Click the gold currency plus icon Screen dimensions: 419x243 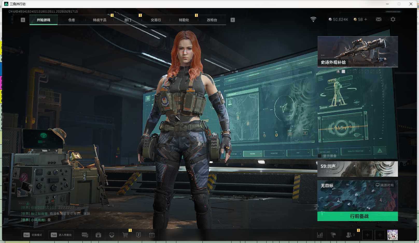[x=366, y=19]
